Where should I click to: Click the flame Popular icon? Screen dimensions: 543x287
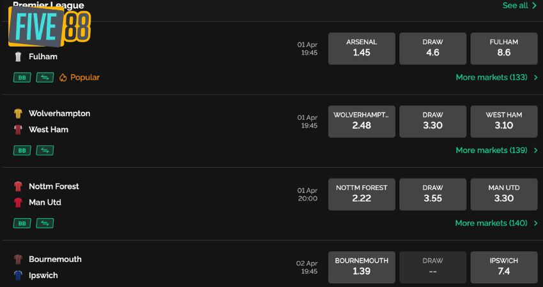(63, 77)
